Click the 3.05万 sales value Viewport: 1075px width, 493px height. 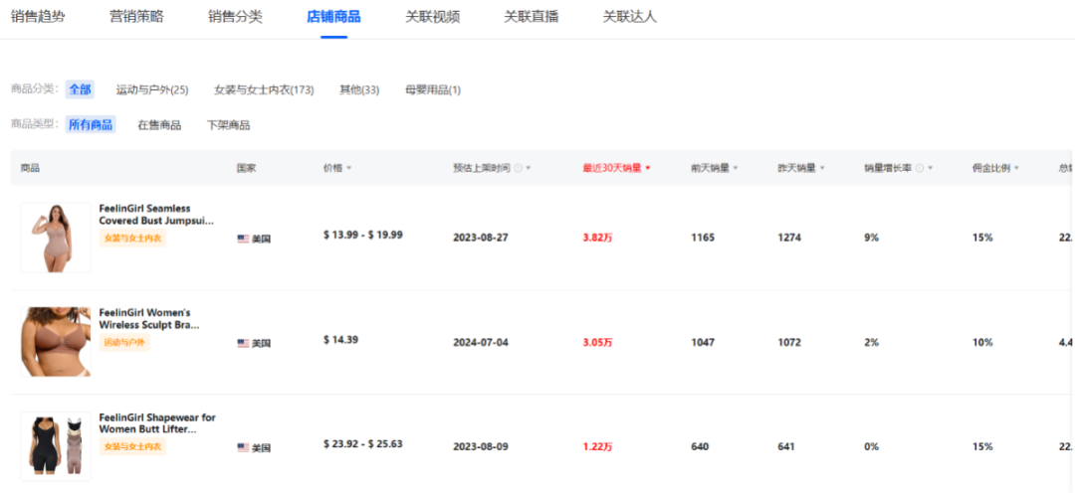[x=598, y=342]
